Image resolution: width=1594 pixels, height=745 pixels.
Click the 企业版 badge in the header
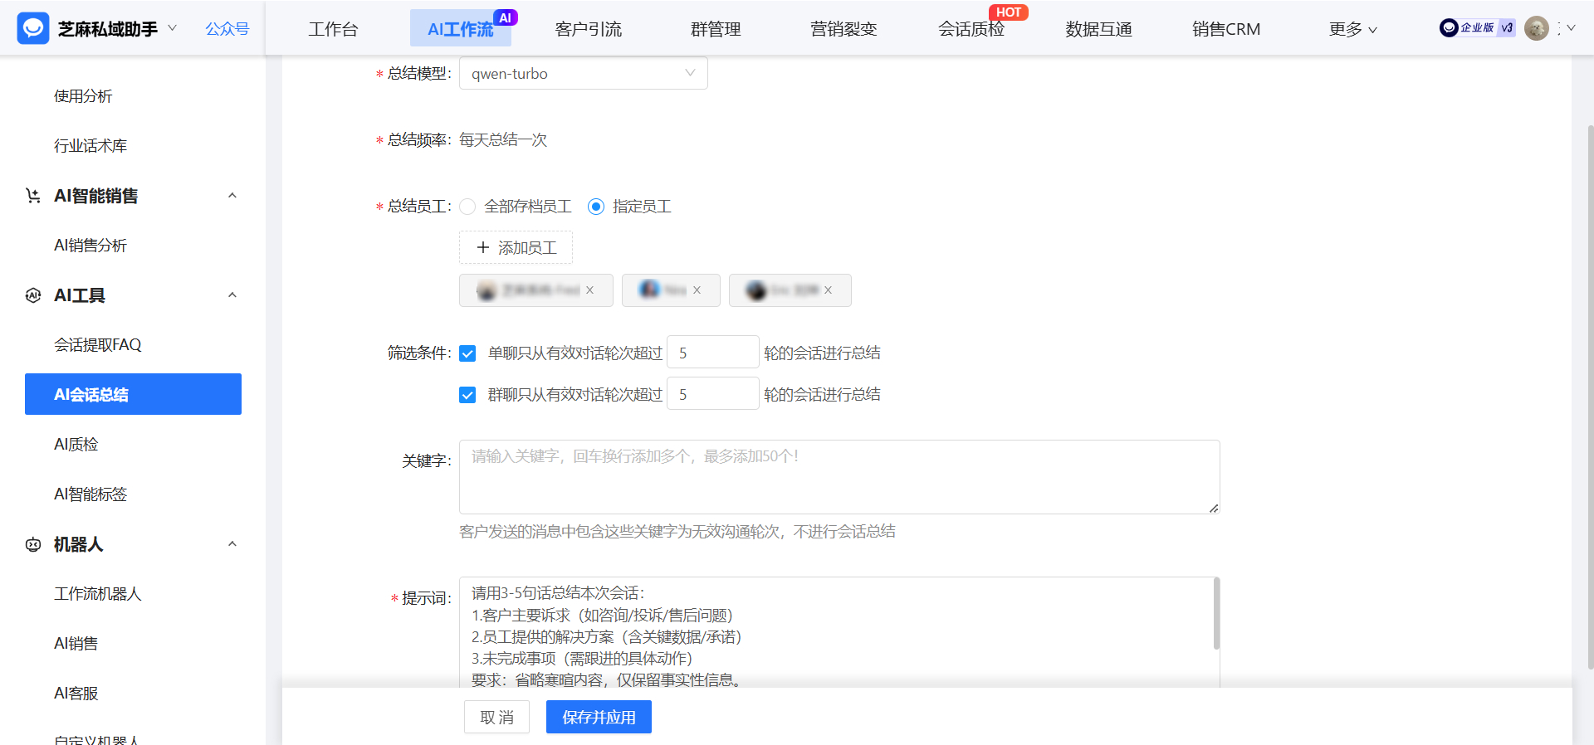tap(1468, 28)
